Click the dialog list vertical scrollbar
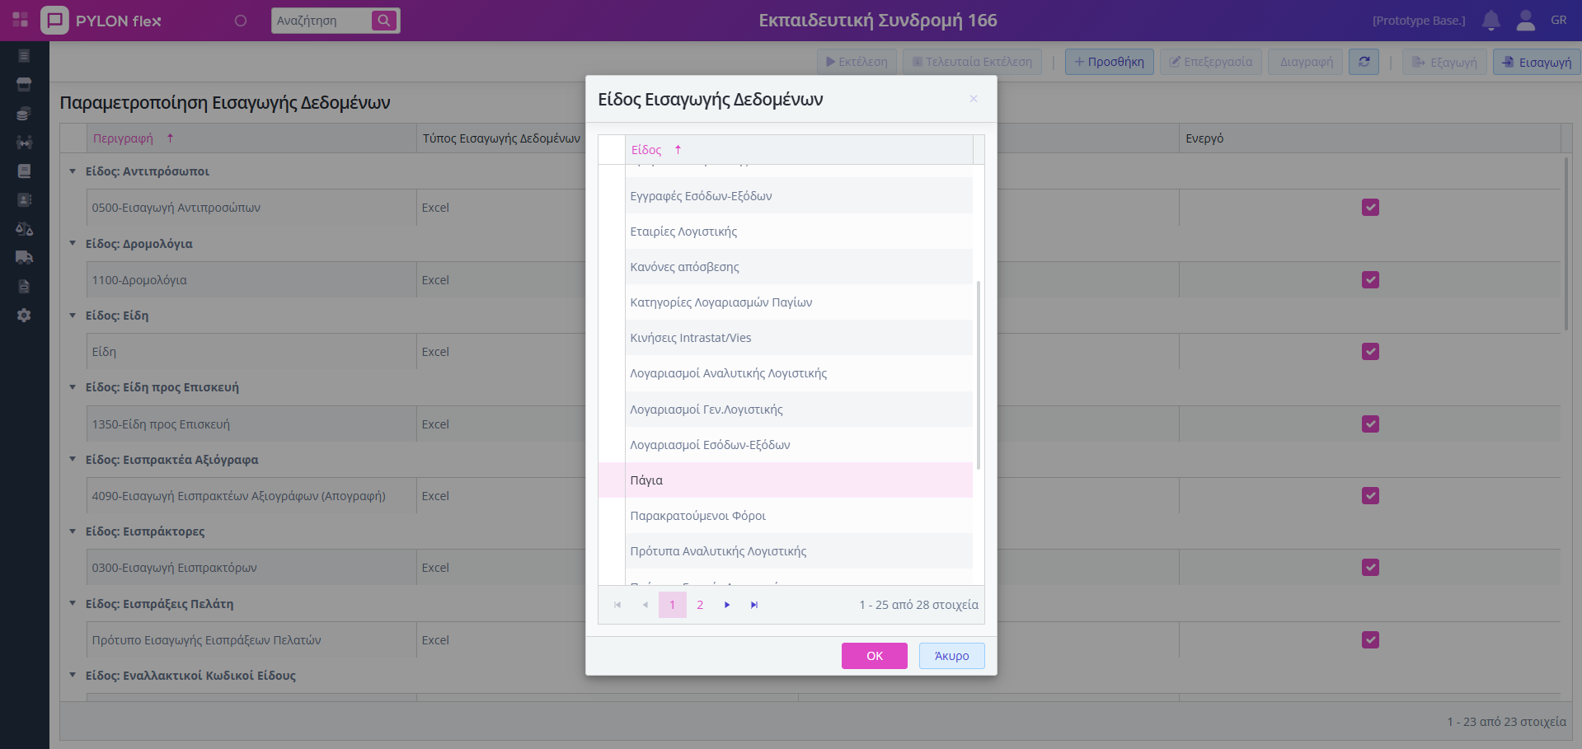This screenshot has width=1582, height=749. pyautogui.click(x=979, y=375)
